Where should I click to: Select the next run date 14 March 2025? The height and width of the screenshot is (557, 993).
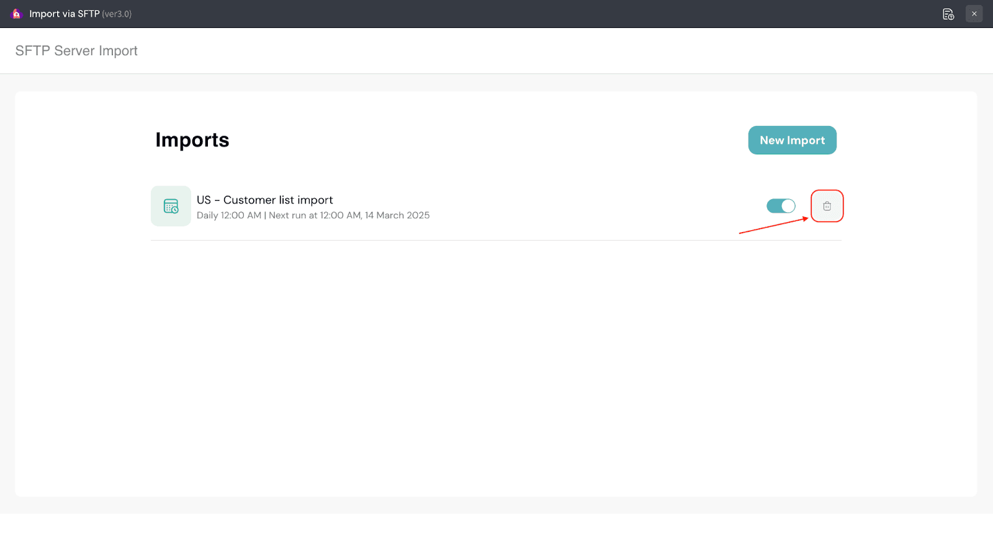[397, 215]
